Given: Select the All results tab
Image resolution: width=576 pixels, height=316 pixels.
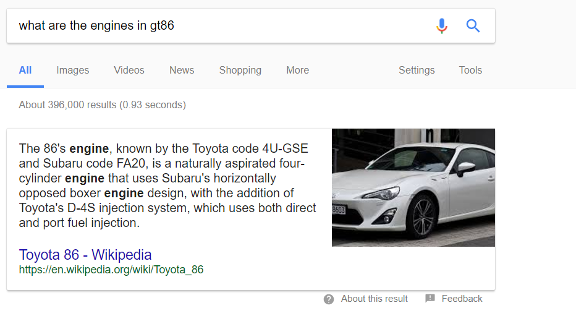Looking at the screenshot, I should [25, 70].
